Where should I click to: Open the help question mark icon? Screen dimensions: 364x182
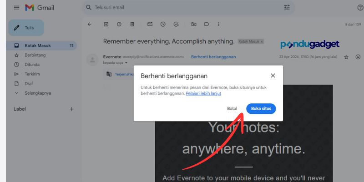coord(360,8)
